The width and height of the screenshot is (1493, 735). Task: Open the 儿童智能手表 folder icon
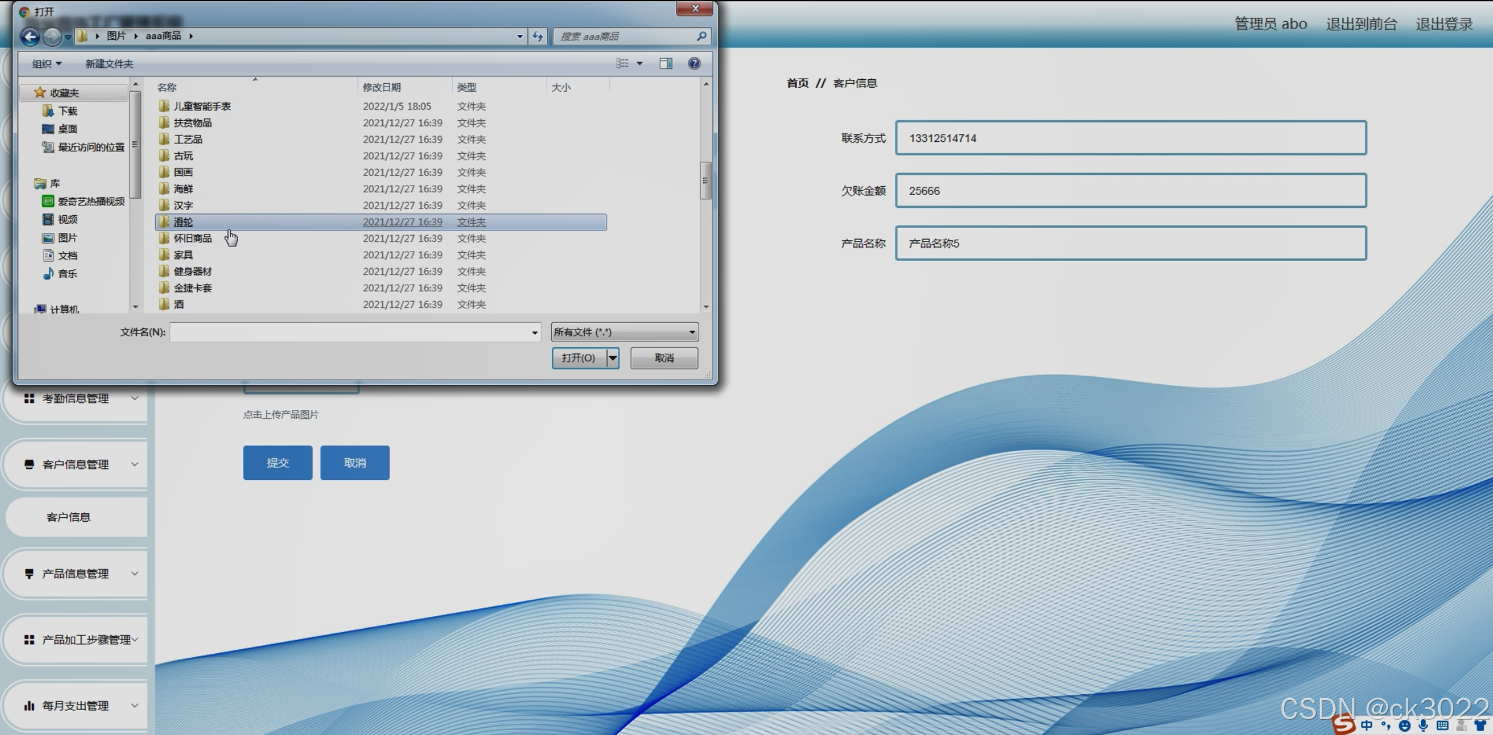(x=164, y=106)
